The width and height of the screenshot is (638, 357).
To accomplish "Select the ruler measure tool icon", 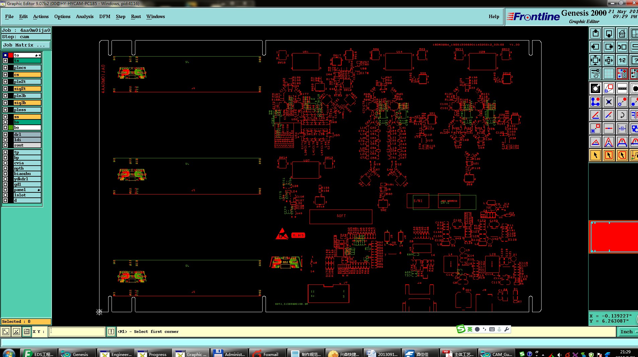I will pos(622,88).
